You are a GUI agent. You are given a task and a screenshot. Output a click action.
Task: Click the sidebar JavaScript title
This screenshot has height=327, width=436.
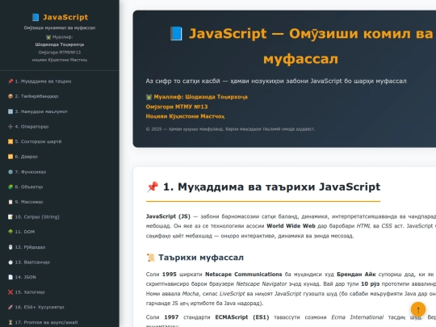(x=65, y=17)
